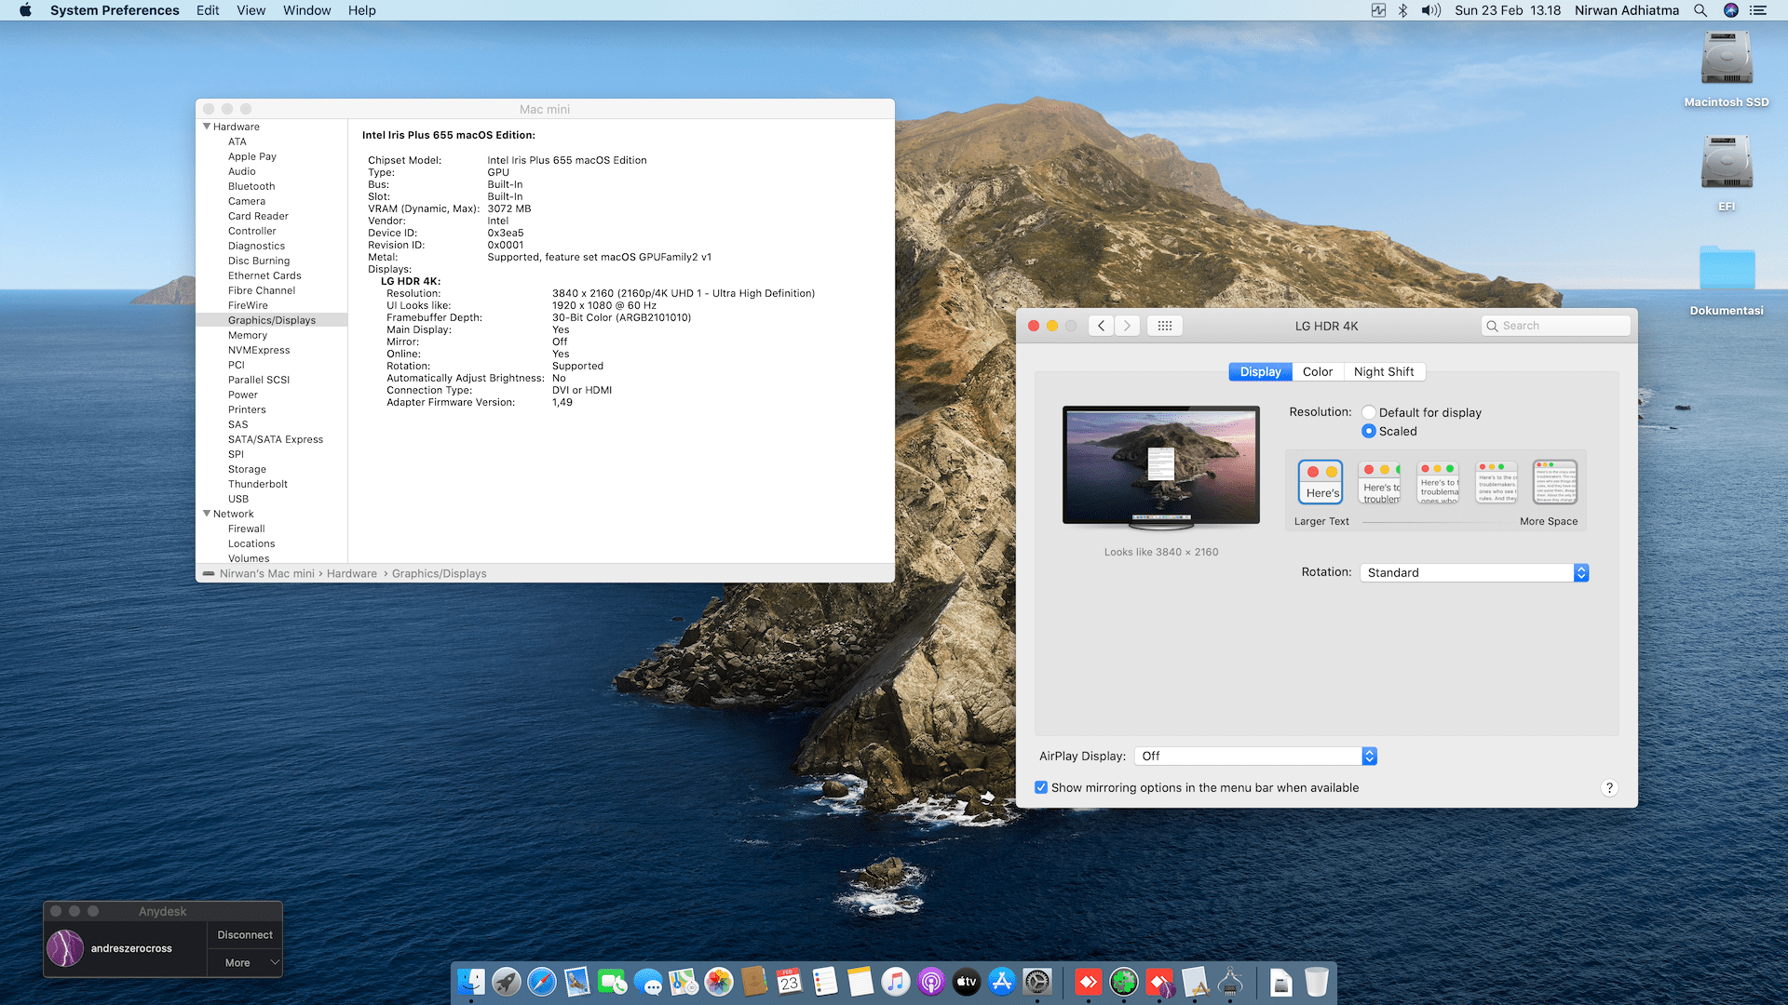Image resolution: width=1788 pixels, height=1005 pixels.
Task: Open Podcasts purple icon in Dock
Action: (931, 982)
